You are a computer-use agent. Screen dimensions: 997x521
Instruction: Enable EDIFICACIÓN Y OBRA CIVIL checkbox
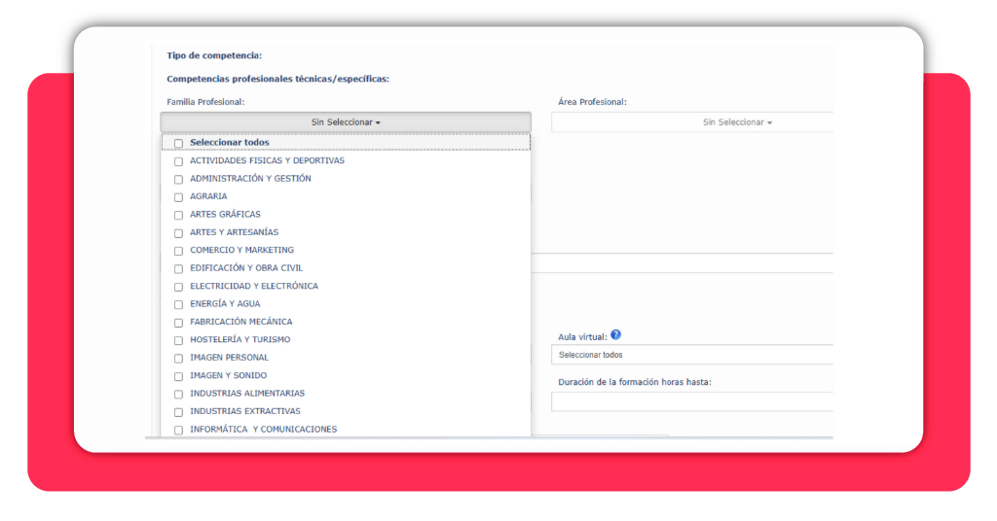179,269
